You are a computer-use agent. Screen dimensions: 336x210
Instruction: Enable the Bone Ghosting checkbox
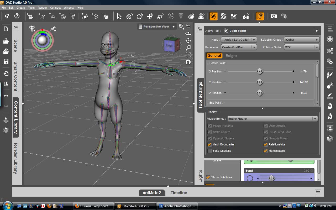point(209,151)
